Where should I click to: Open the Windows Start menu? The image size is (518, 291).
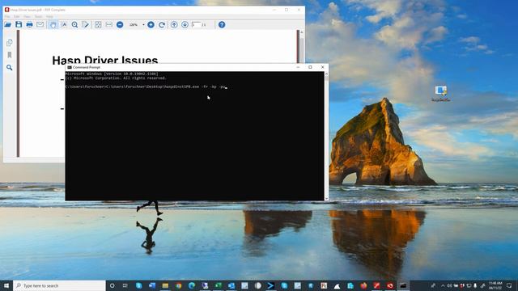(x=6, y=285)
